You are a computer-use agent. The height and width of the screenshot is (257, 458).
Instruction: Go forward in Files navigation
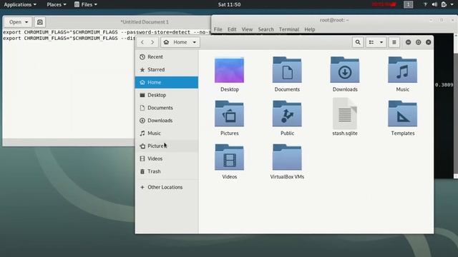coord(152,42)
